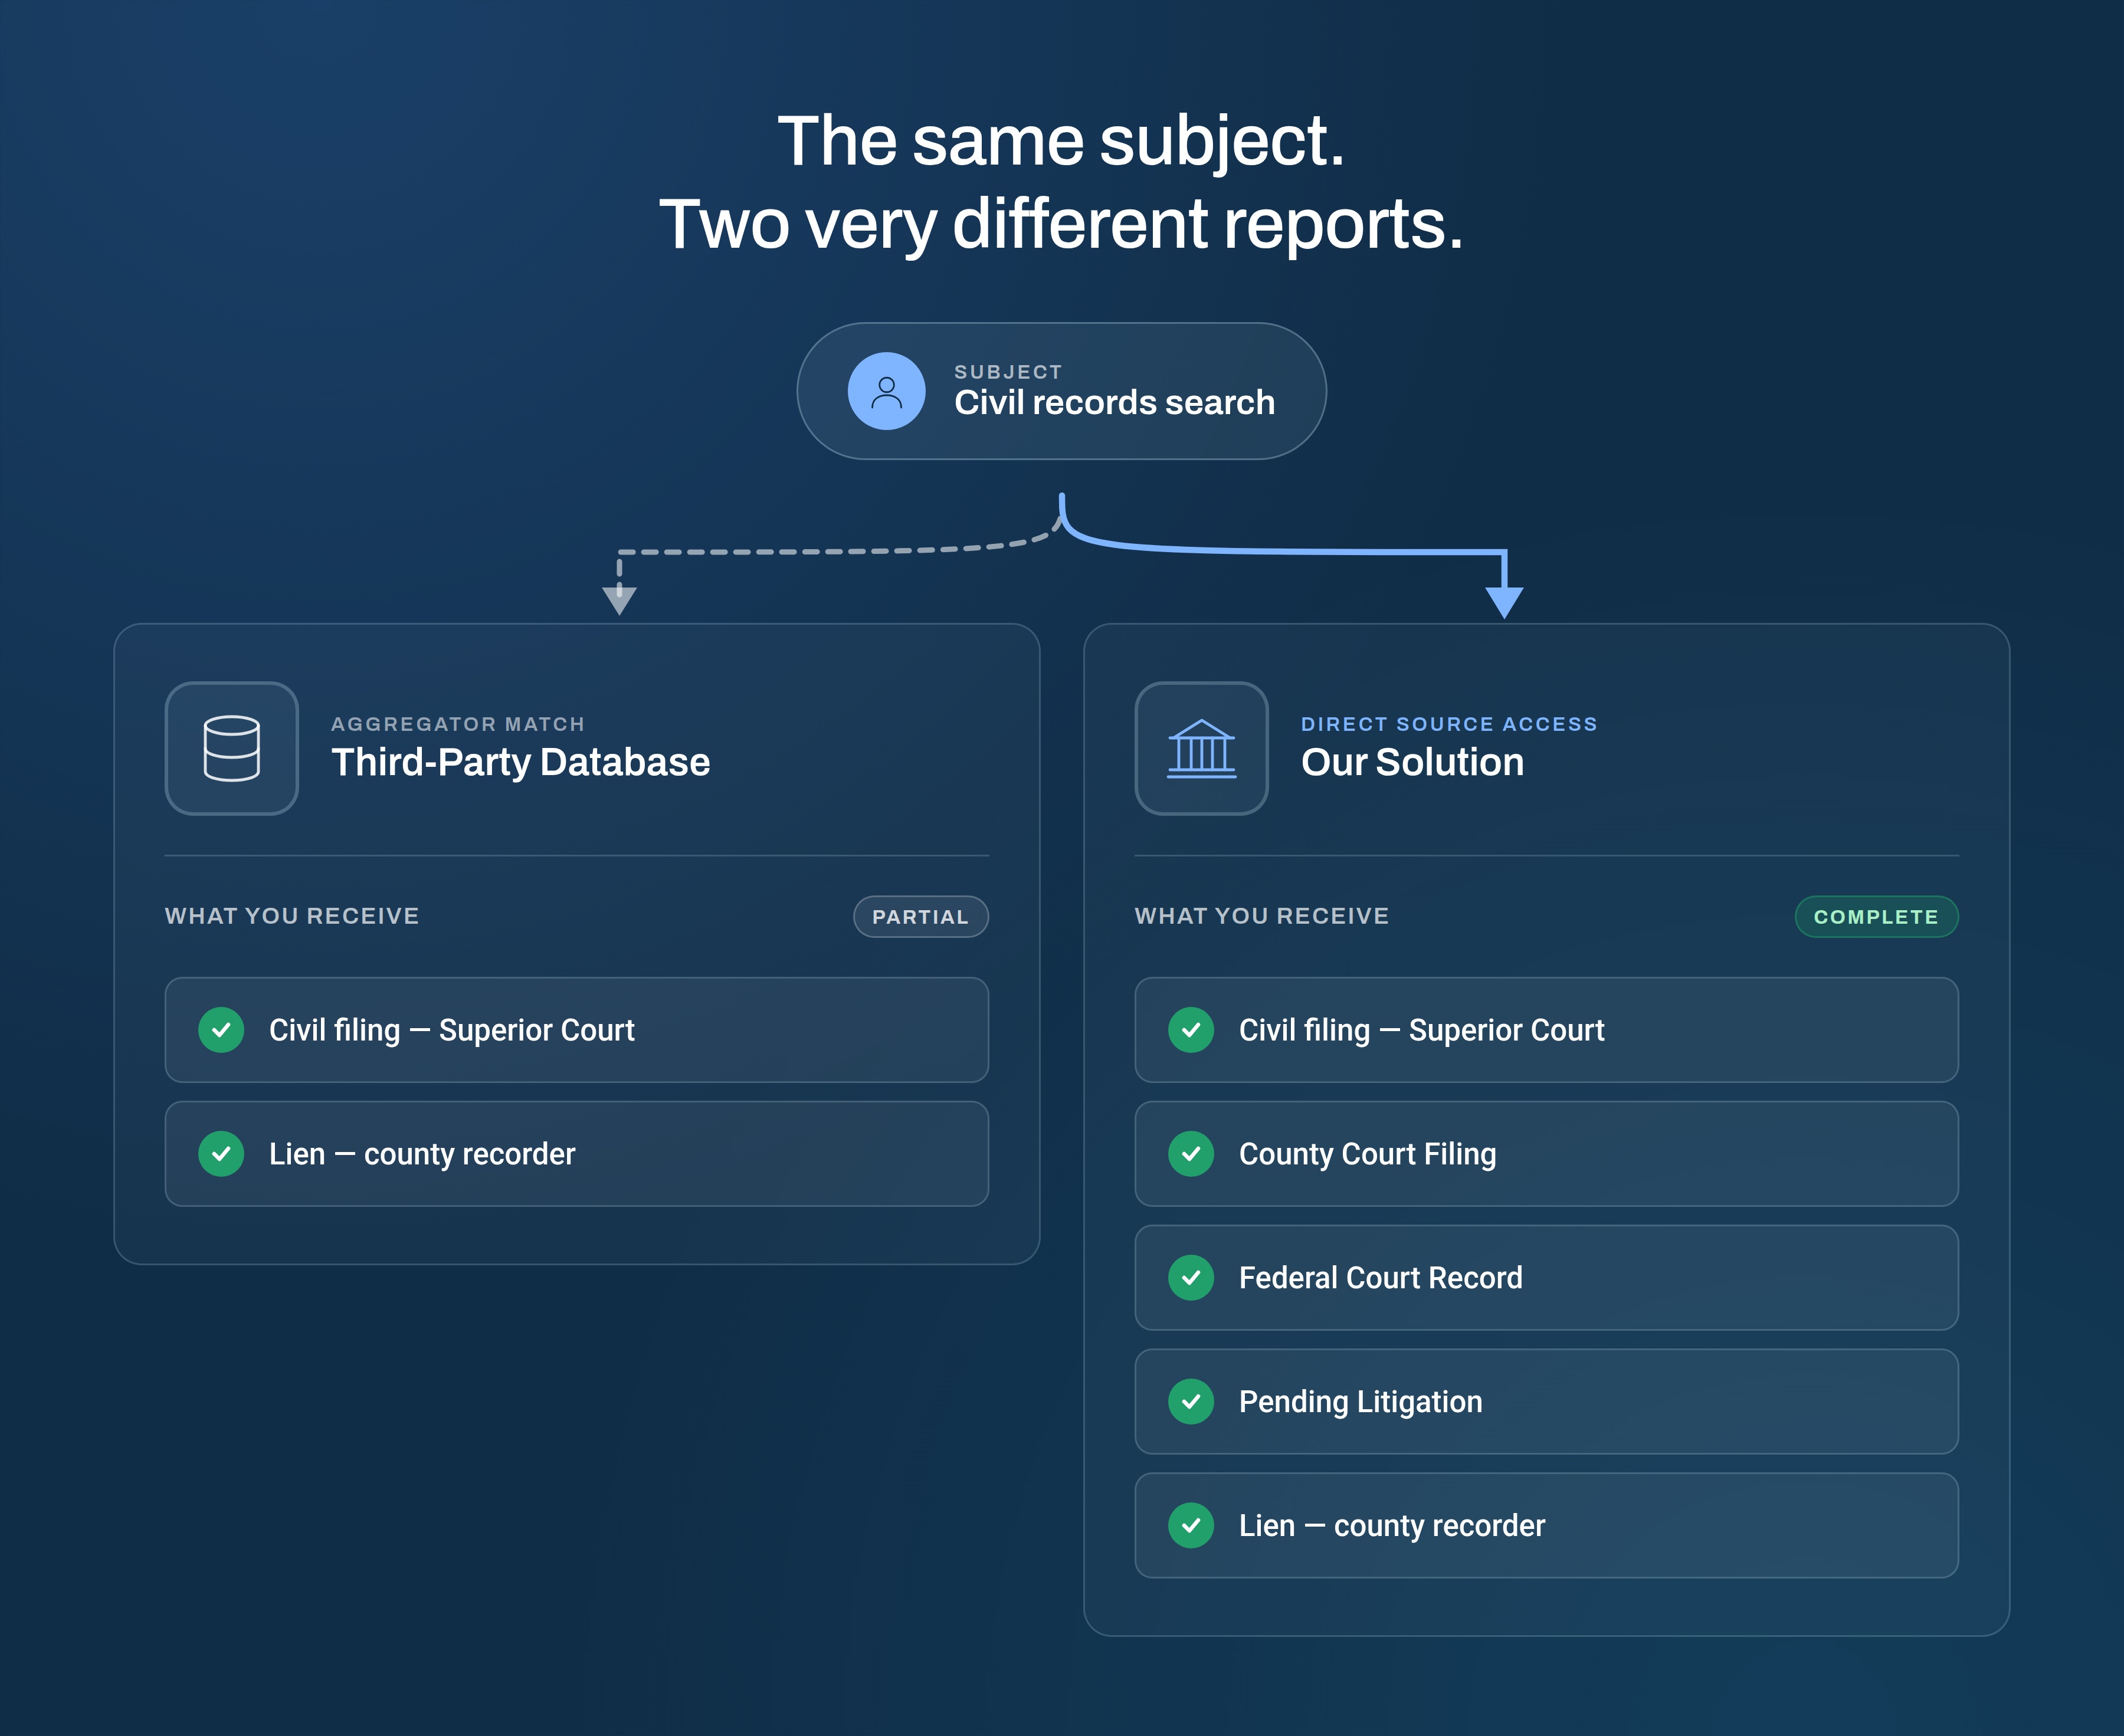The width and height of the screenshot is (2124, 1736).
Task: Click checkmark beside Civil filing in Third-Party Database
Action: point(221,1030)
